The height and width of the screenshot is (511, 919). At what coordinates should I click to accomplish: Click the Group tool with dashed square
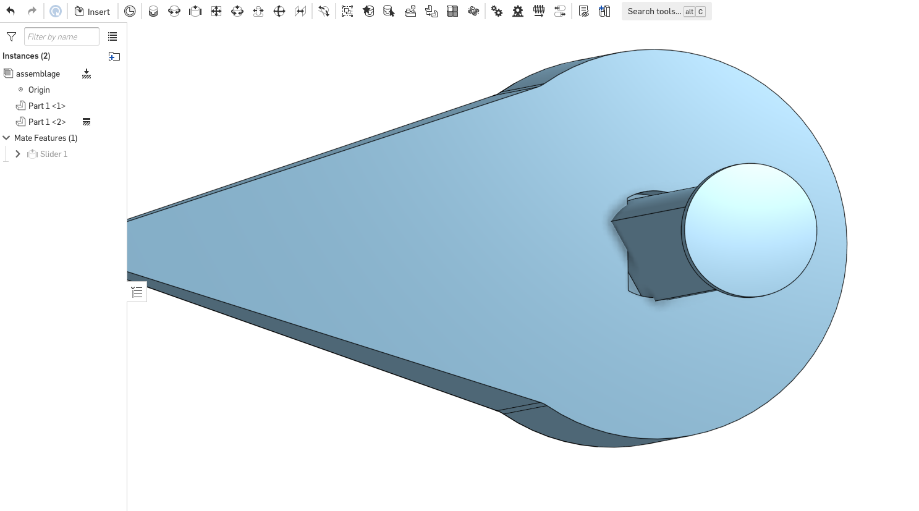pyautogui.click(x=347, y=11)
